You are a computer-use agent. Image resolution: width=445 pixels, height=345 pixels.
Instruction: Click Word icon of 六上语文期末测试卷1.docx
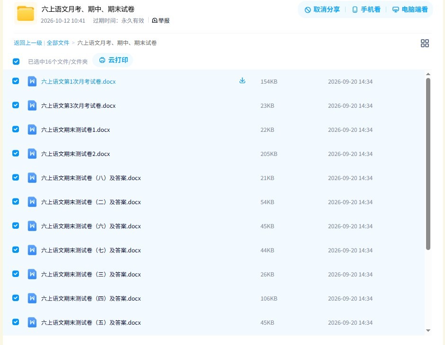pos(32,129)
